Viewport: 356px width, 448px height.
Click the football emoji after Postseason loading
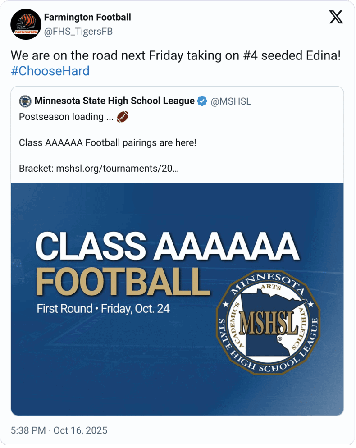click(123, 117)
